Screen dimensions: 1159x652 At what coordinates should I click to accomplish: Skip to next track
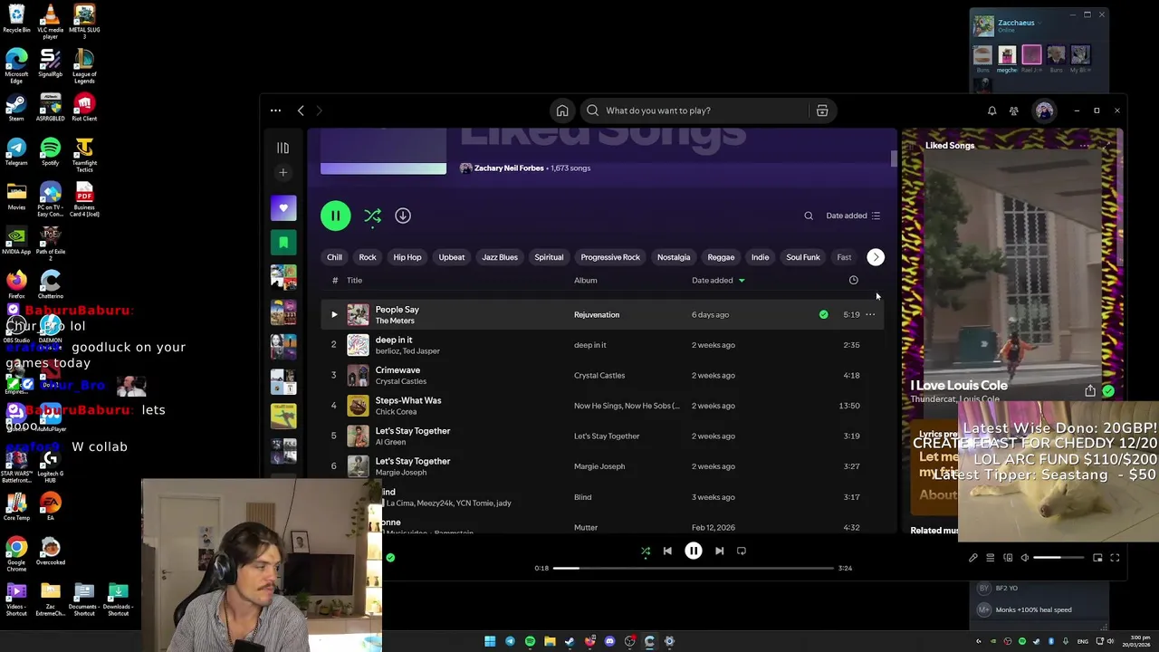tap(720, 551)
